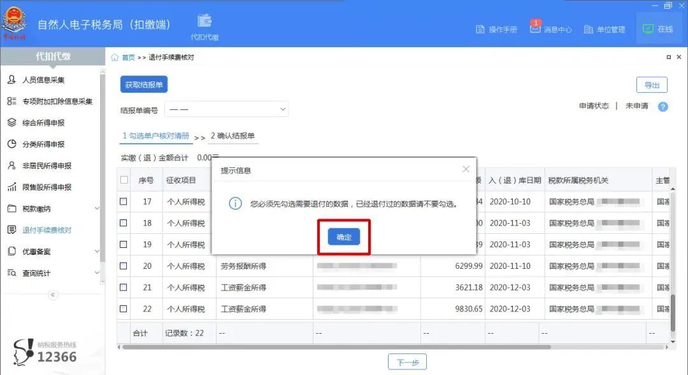The width and height of the screenshot is (688, 375).
Task: Click the 限售股所得申报 bar chart icon
Action: point(12,187)
